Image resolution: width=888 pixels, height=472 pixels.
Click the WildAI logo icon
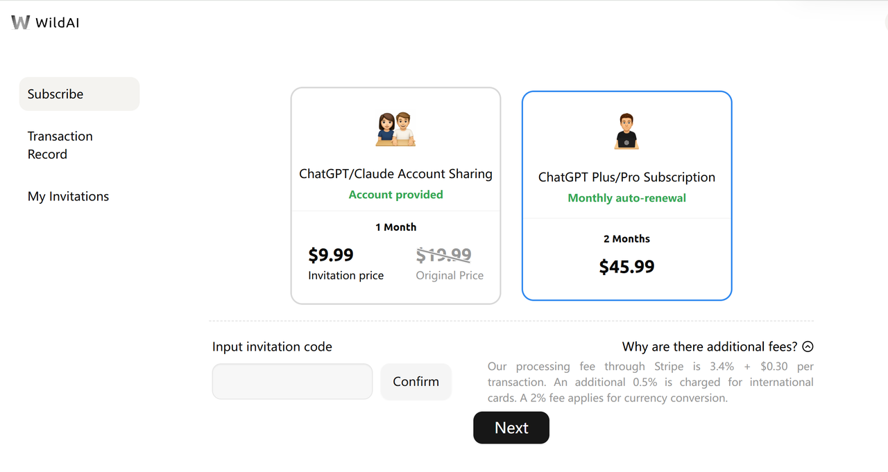click(x=21, y=23)
